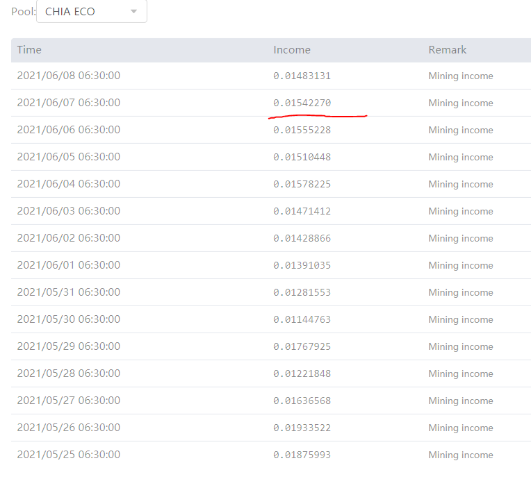Click the Pool dropdown arrow icon
The image size is (531, 479).
click(133, 12)
